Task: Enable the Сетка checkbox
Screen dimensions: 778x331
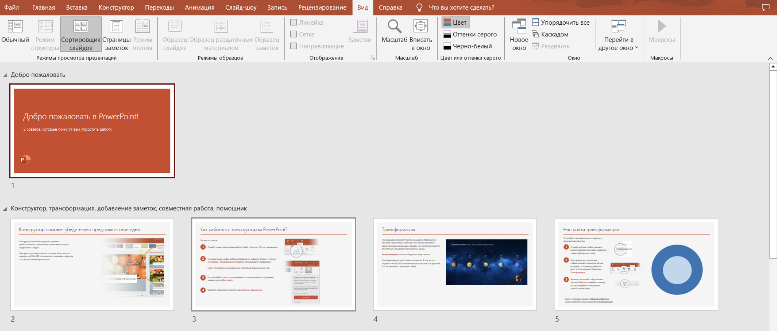Action: [293, 34]
